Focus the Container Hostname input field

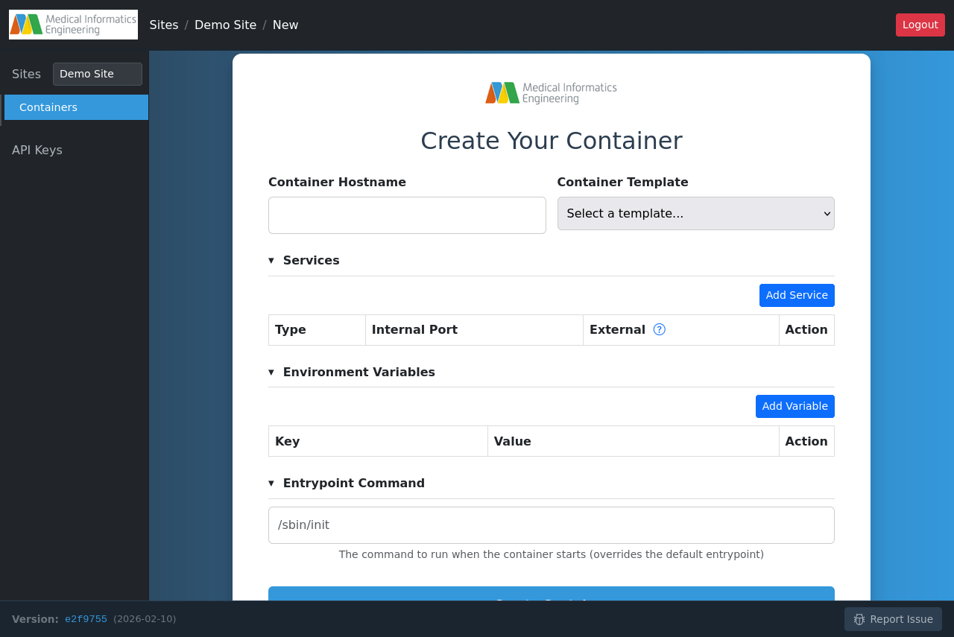click(407, 215)
